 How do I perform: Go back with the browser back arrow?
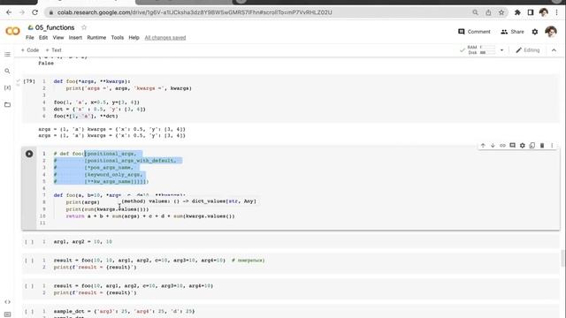[9, 12]
